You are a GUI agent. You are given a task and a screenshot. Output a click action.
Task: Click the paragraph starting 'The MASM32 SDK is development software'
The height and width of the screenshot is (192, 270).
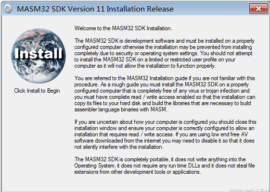tap(165, 53)
